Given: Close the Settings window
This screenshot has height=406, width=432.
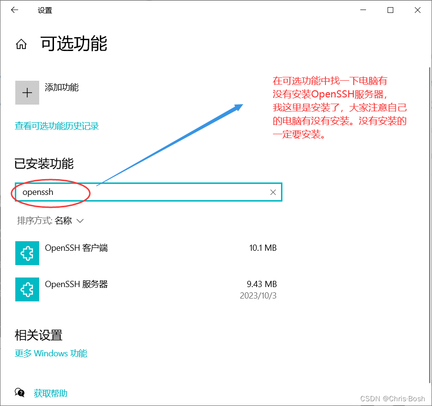Looking at the screenshot, I should point(417,10).
